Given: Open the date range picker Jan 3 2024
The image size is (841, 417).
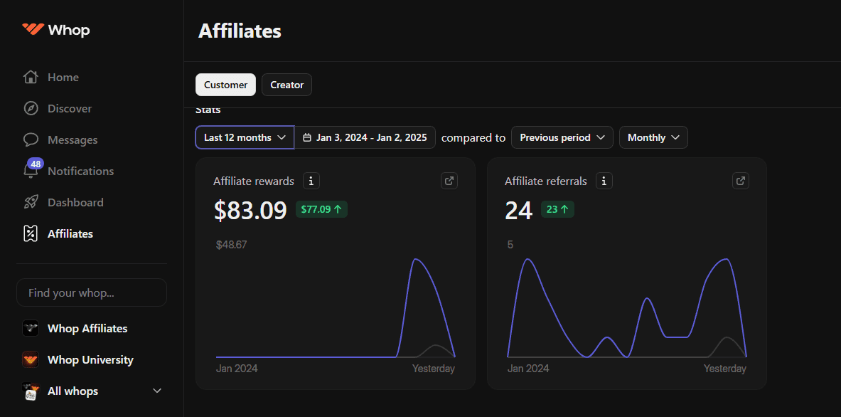Looking at the screenshot, I should point(365,137).
